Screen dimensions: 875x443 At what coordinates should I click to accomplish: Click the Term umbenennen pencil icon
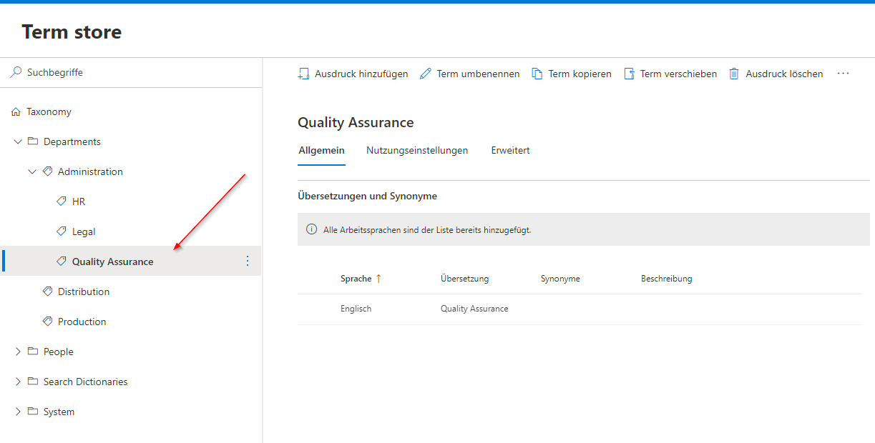click(x=426, y=74)
